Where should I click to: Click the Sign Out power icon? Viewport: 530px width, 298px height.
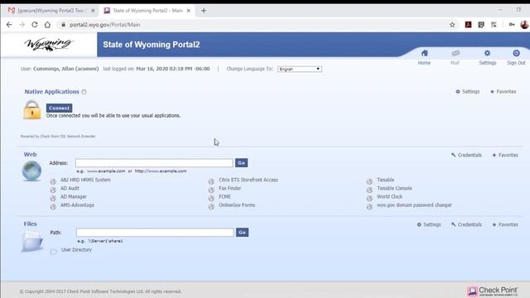pos(516,53)
